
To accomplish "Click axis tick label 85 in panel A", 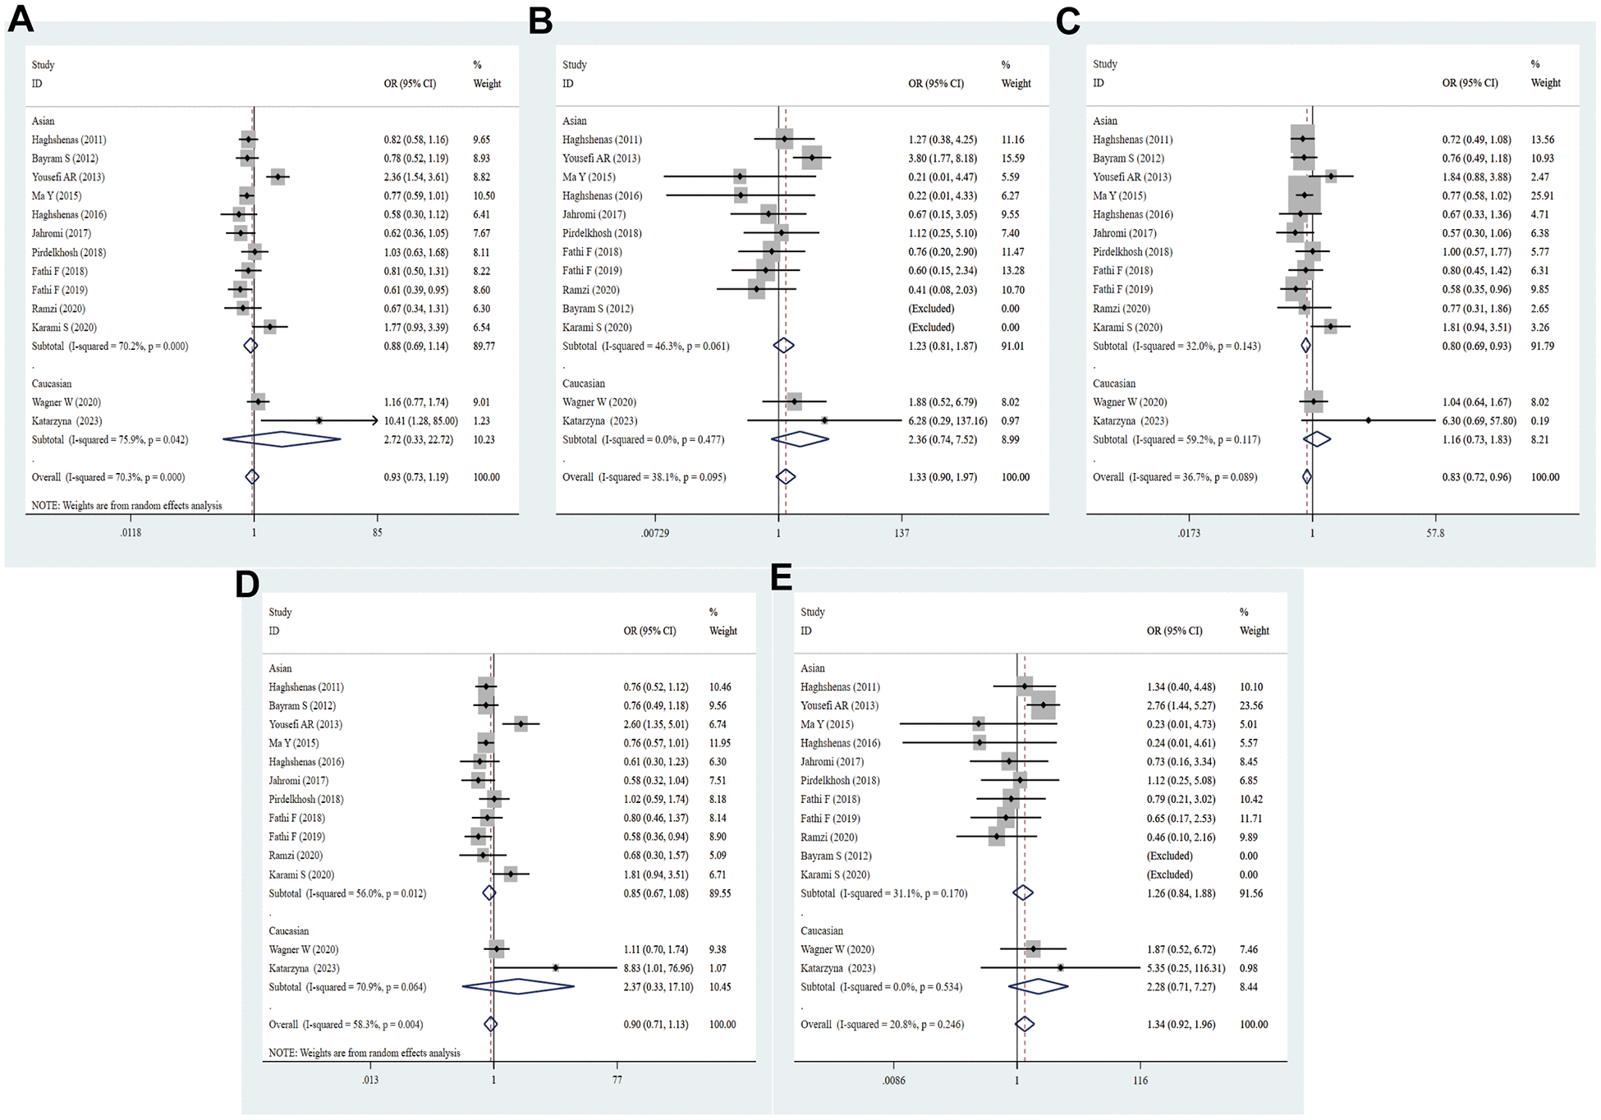I will [x=377, y=533].
